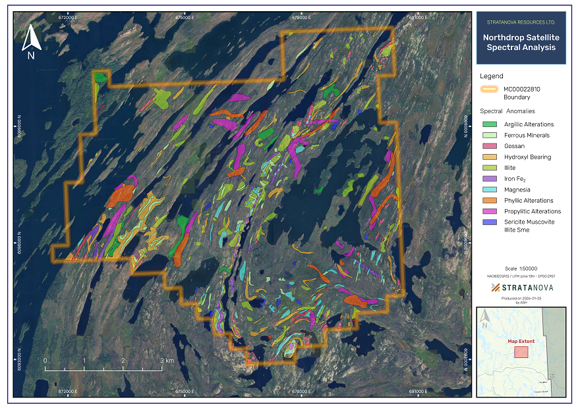Toggle the Phyllic Alterations layer entry
The height and width of the screenshot is (408, 578).
[489, 199]
